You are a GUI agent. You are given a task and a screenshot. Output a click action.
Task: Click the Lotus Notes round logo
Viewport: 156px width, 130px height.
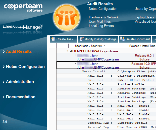click(67, 17)
